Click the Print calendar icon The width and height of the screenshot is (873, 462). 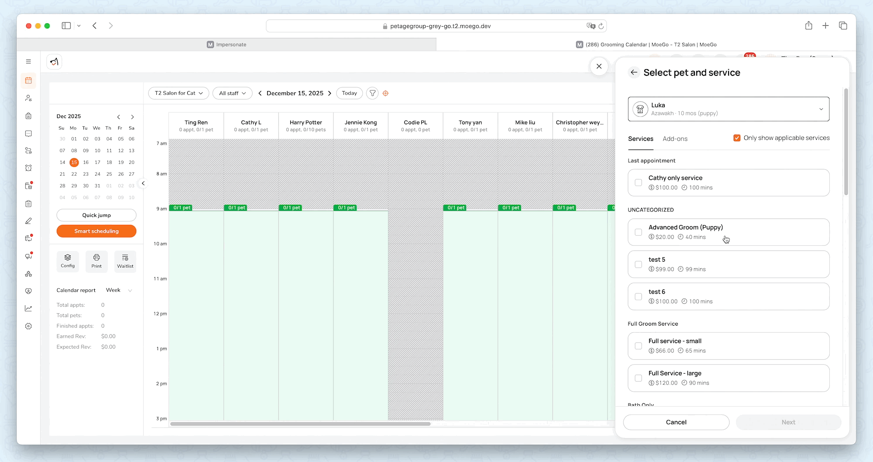click(x=96, y=261)
